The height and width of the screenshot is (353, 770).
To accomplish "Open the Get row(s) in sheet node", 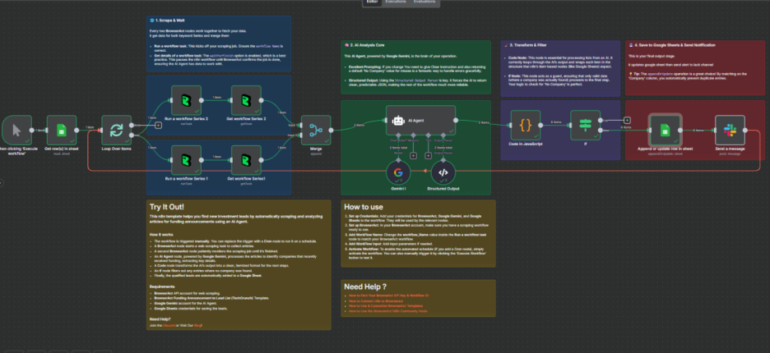I will point(59,130).
